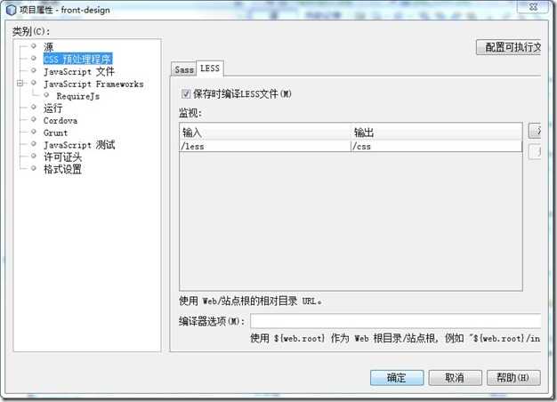557x402 pixels.
Task: Select the JavaScript 文件 category
Action: coord(79,71)
